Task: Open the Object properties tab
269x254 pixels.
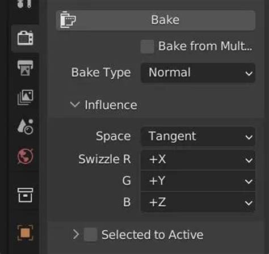Action: [x=25, y=233]
